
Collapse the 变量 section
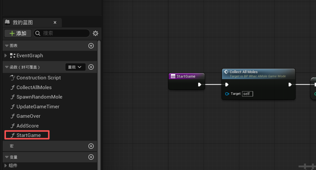(7, 157)
